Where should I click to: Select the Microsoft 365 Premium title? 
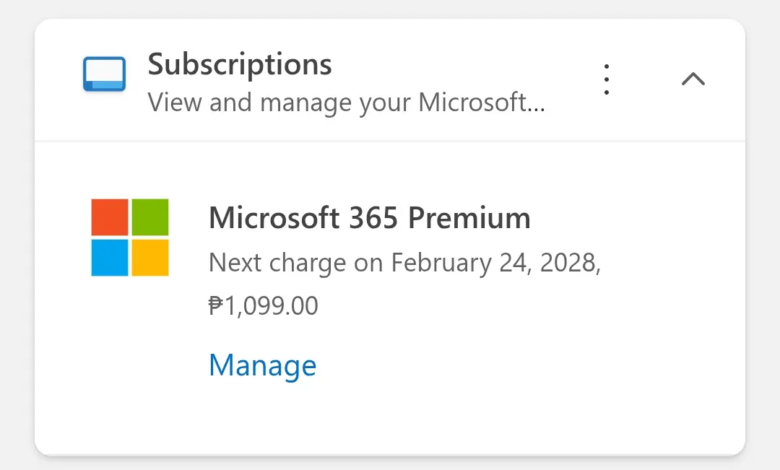pos(370,218)
